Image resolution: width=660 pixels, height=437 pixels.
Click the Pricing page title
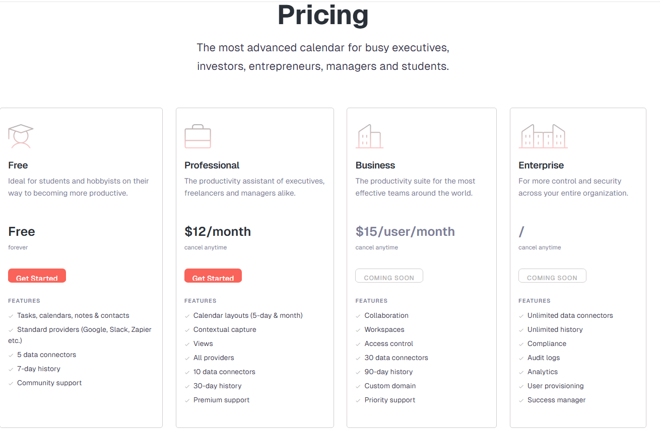(x=322, y=16)
